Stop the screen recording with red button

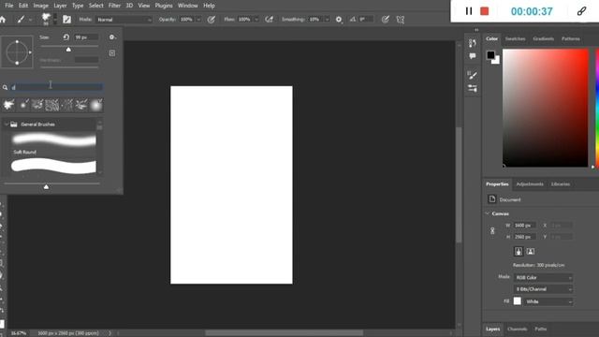point(485,11)
